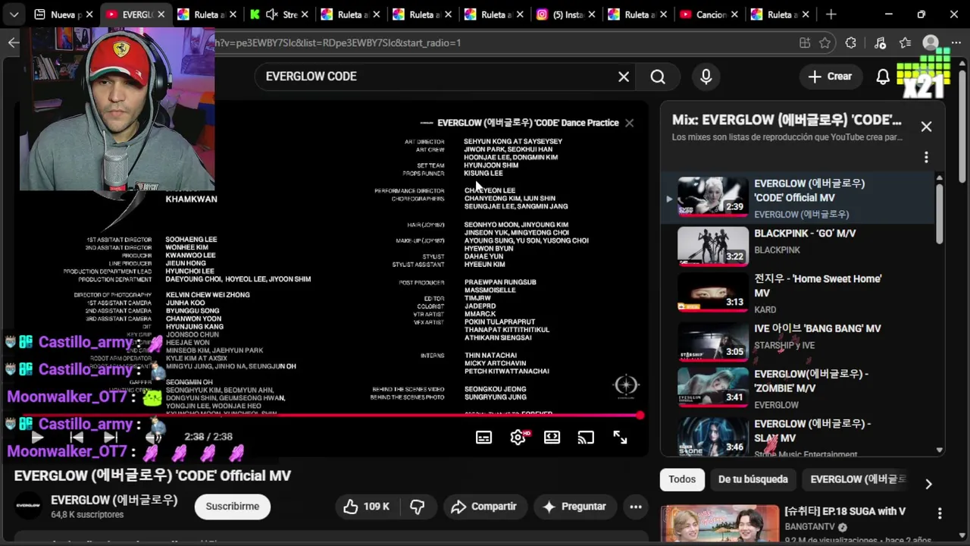The height and width of the screenshot is (546, 970).
Task: Select the 'De tu búsqueda' filter chip
Action: (753, 479)
